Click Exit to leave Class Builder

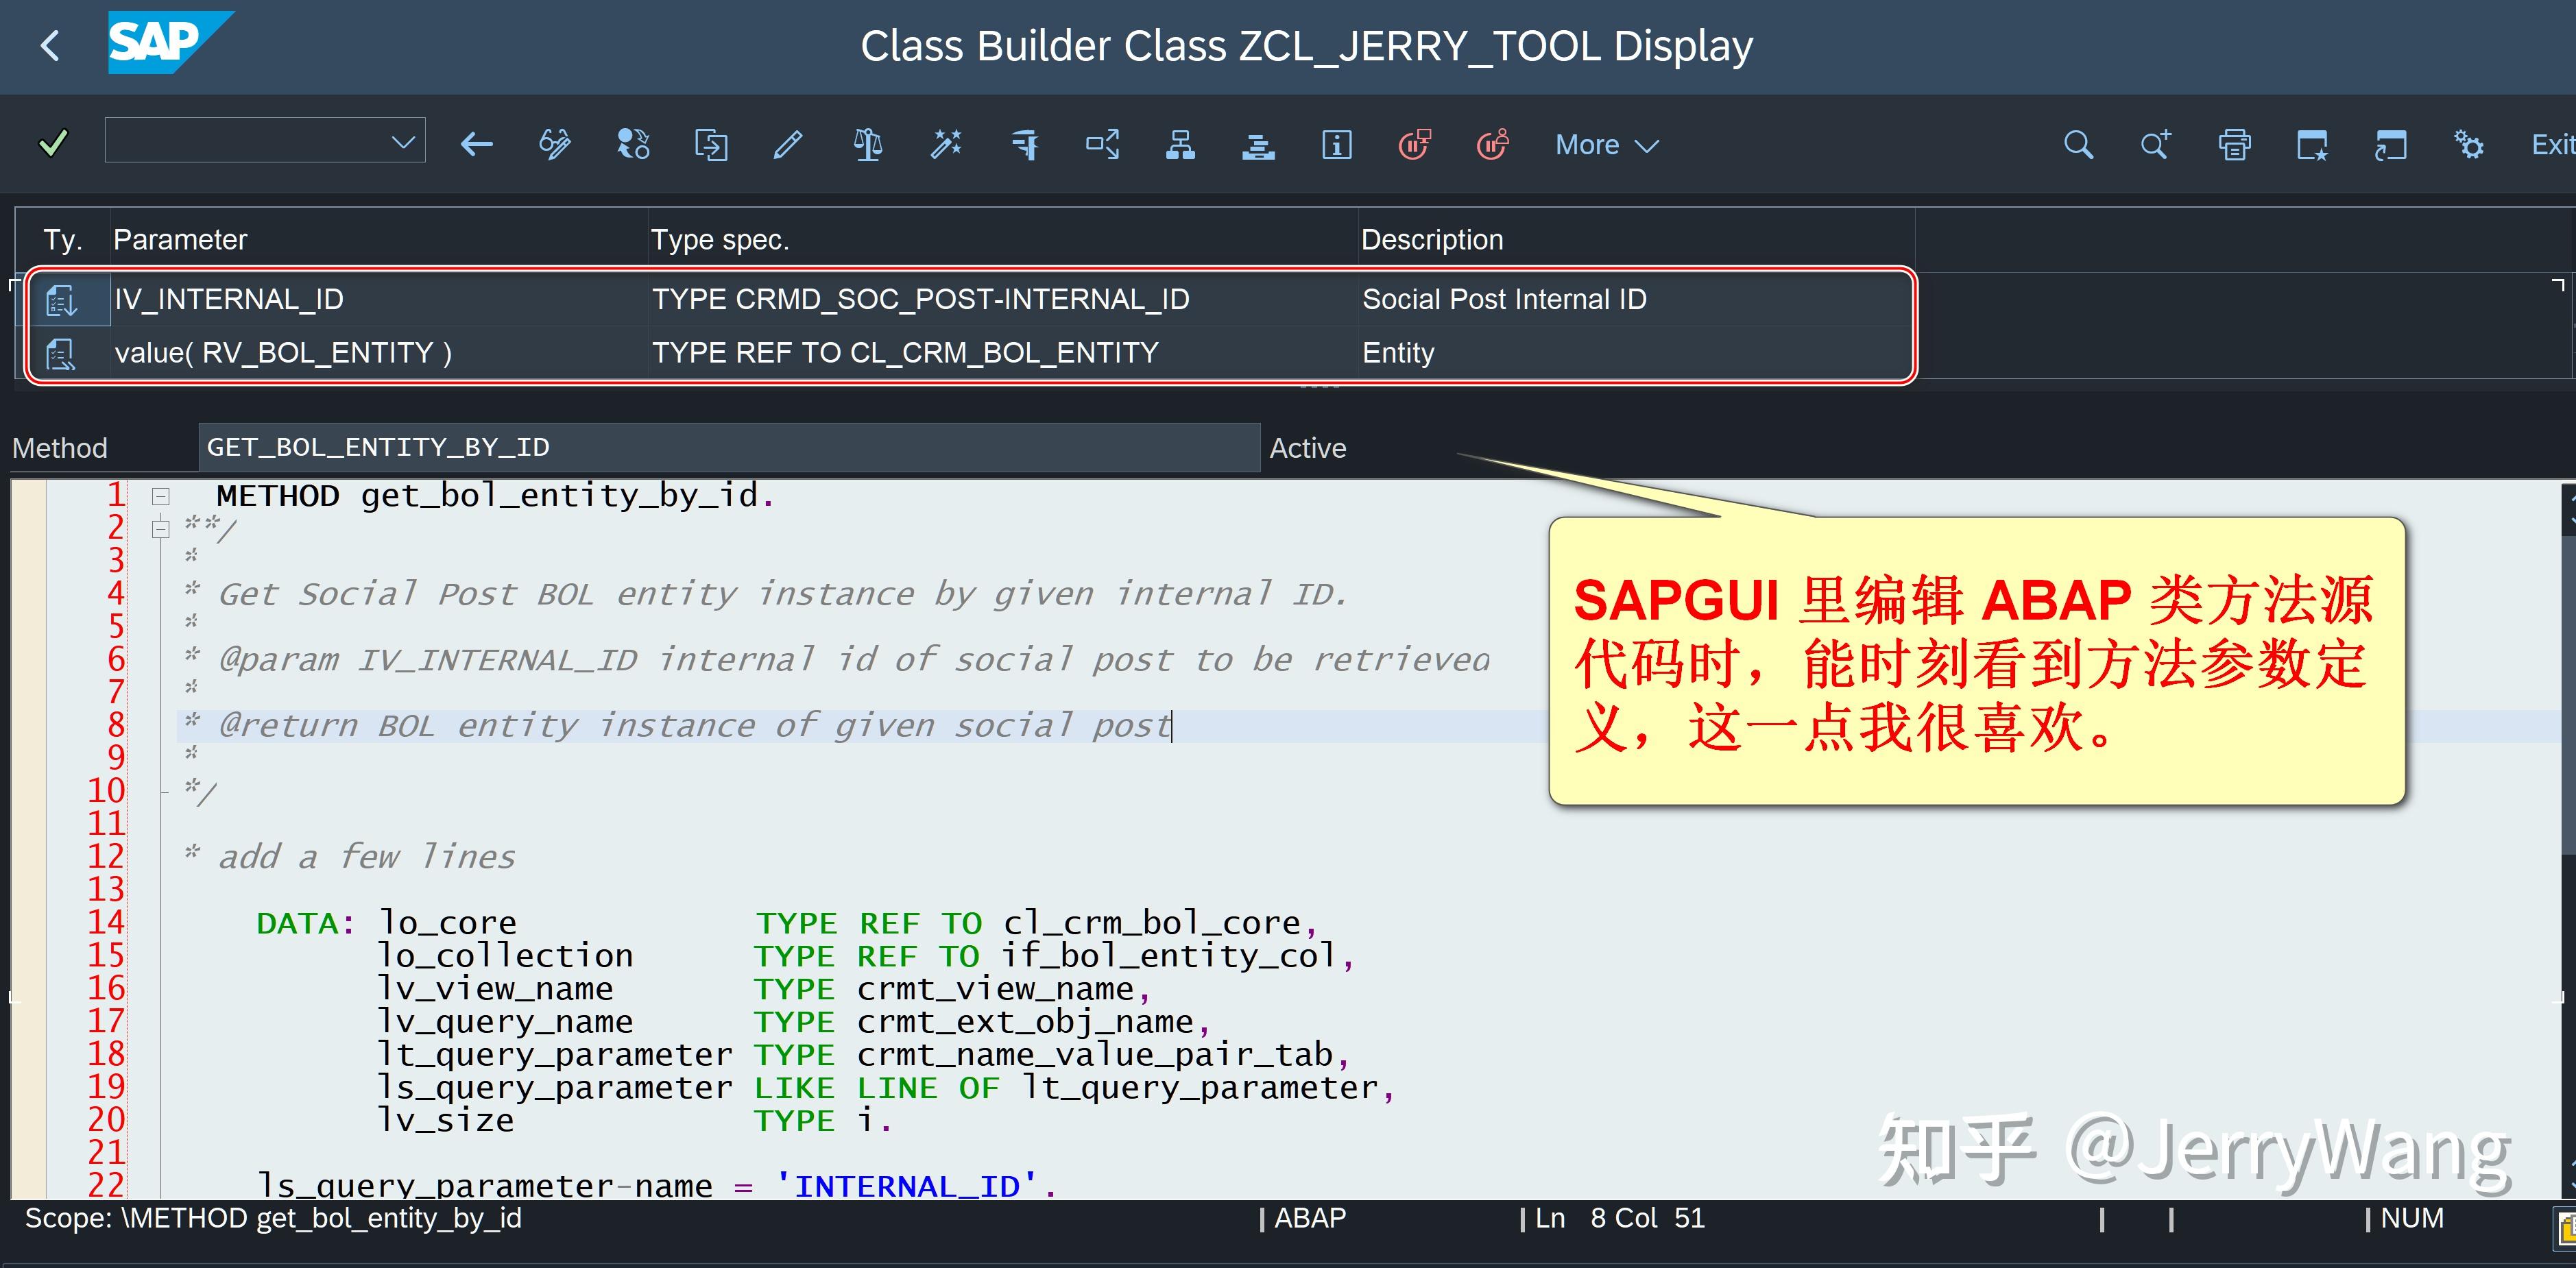2551,145
